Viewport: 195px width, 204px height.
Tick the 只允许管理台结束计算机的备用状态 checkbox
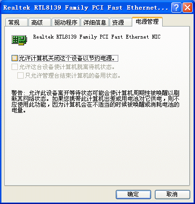click(x=20, y=75)
